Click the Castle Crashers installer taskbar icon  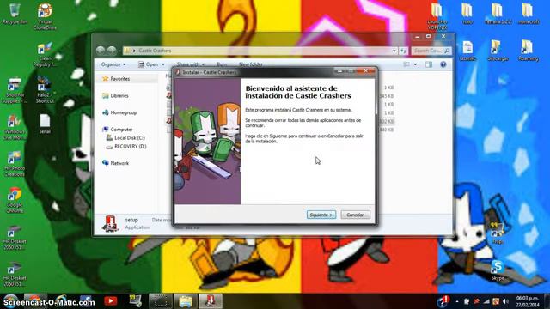tap(211, 301)
